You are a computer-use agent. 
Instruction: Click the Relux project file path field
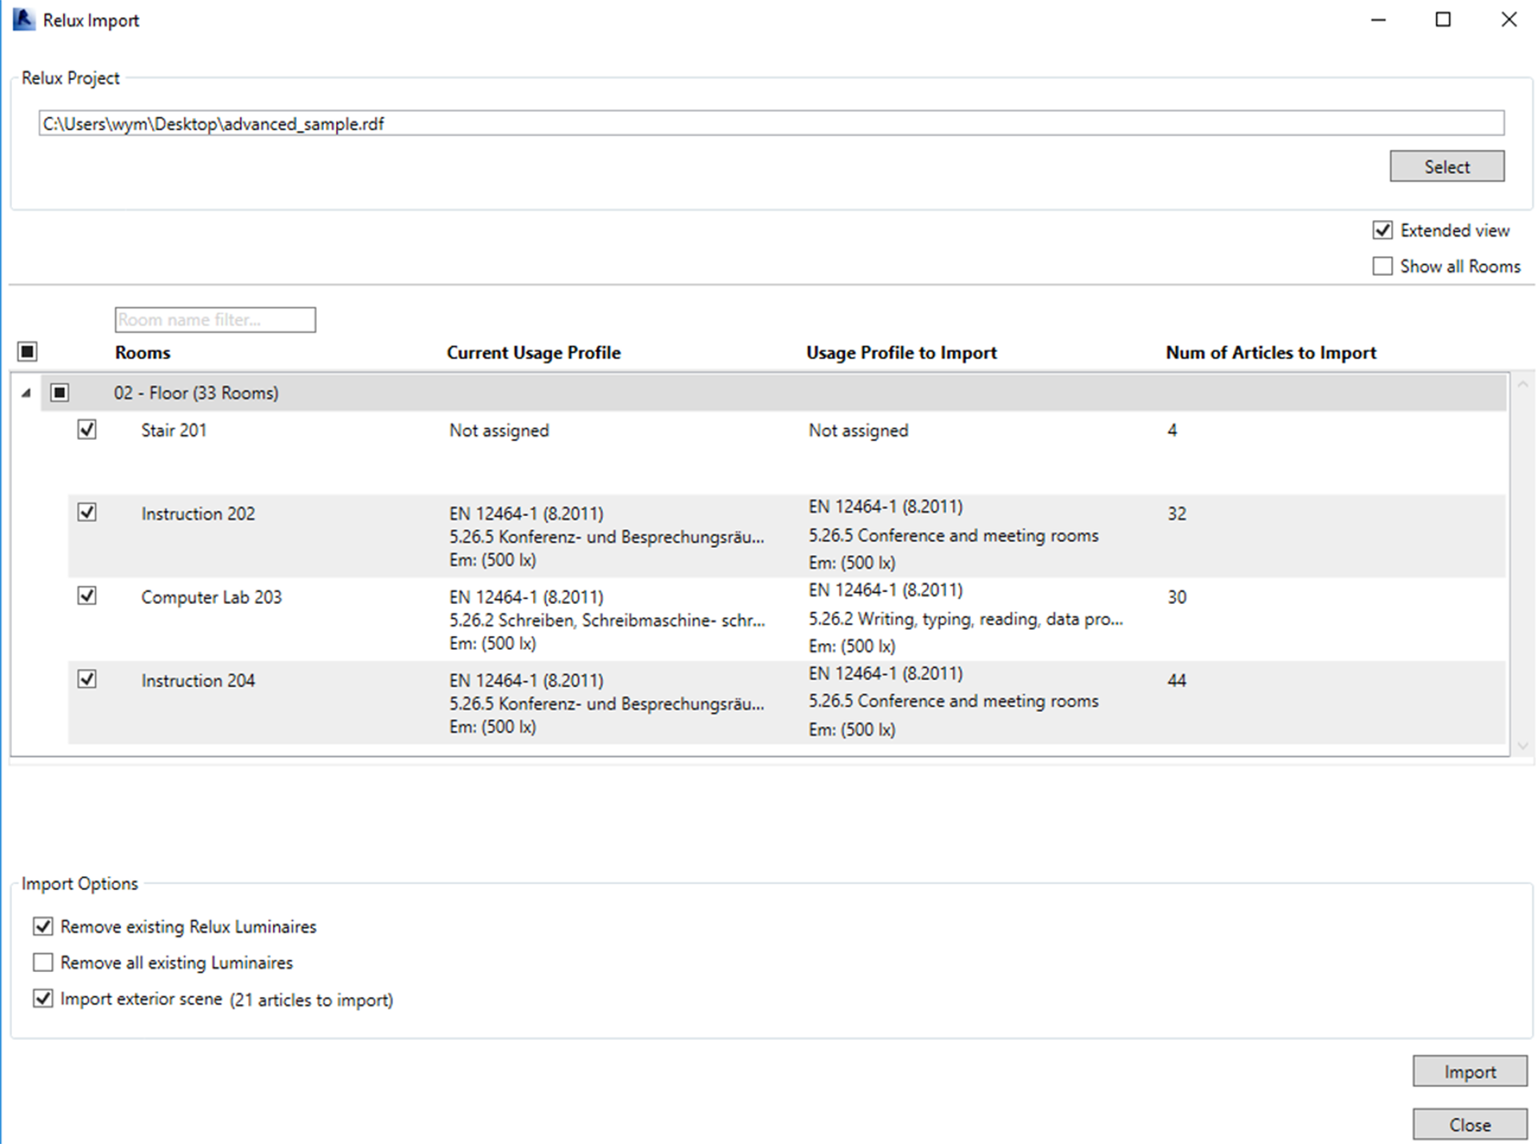[771, 123]
